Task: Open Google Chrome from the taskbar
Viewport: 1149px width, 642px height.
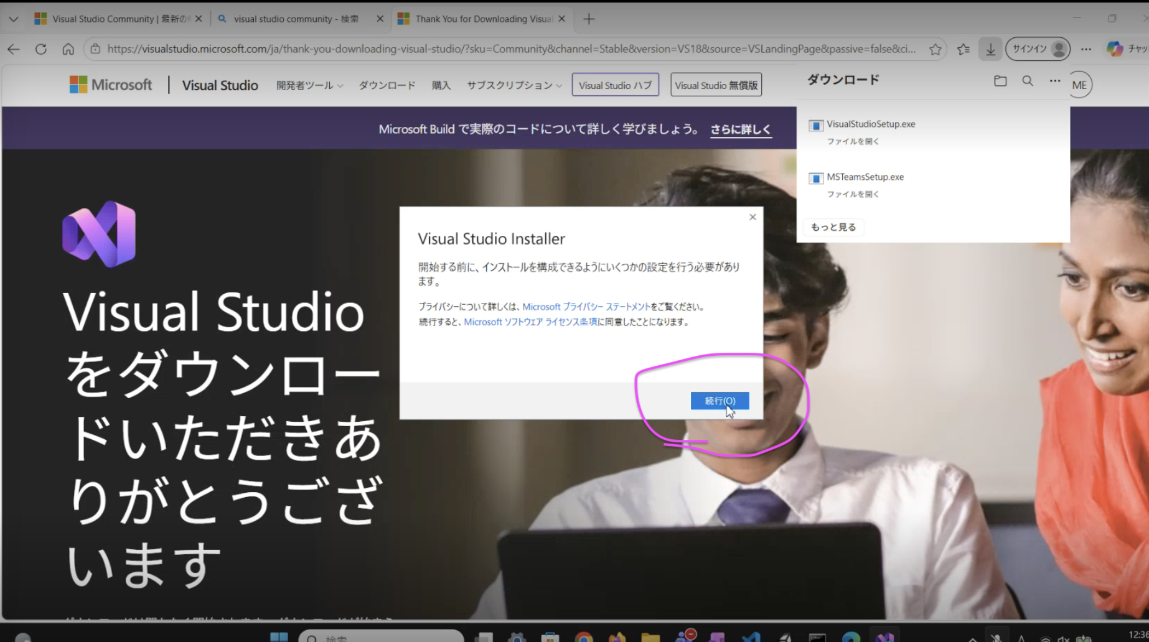Action: click(584, 637)
